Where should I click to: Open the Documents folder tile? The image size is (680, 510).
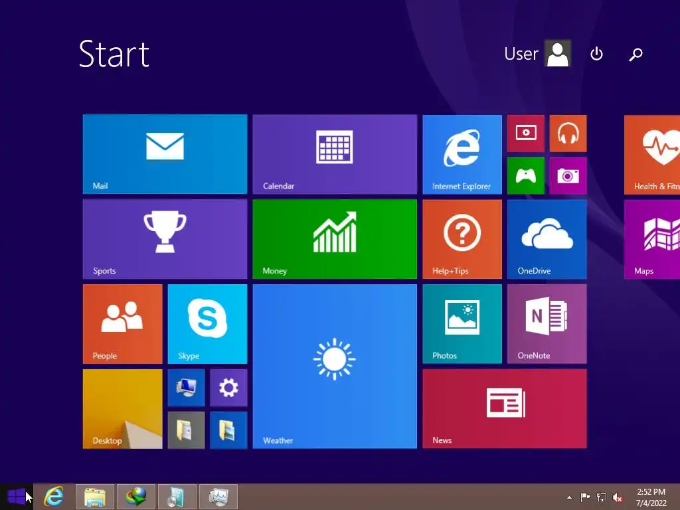click(187, 430)
